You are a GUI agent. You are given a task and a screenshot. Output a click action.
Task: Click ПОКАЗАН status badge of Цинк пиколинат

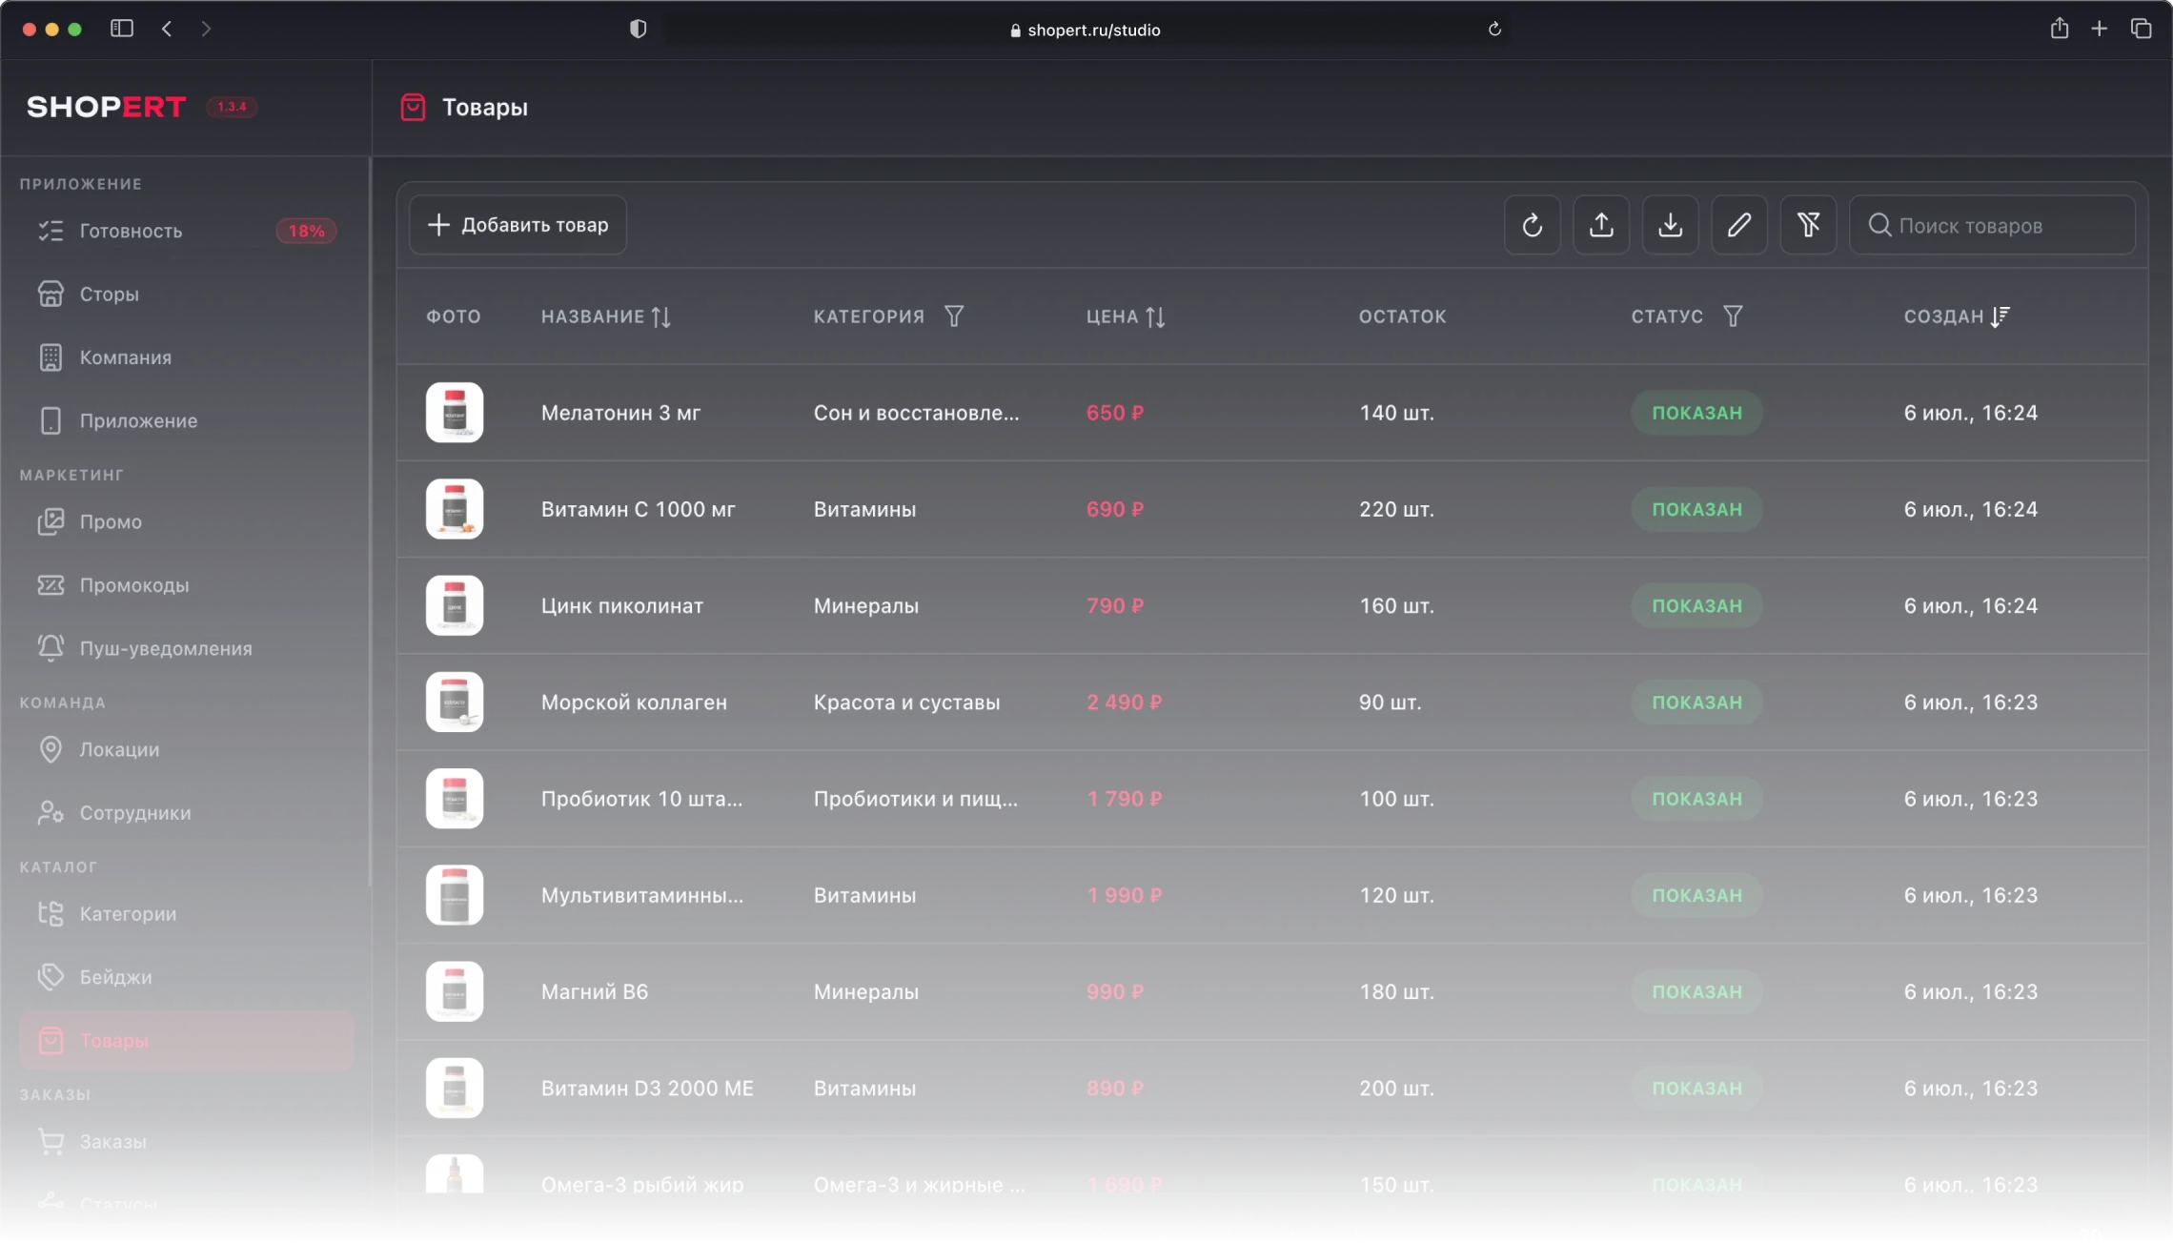pos(1696,606)
